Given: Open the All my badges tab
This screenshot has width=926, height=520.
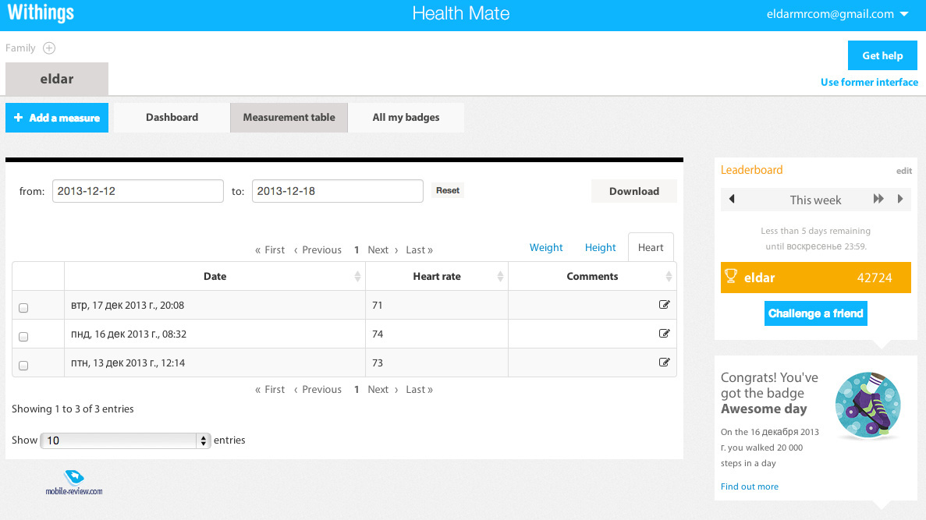Looking at the screenshot, I should 406,118.
